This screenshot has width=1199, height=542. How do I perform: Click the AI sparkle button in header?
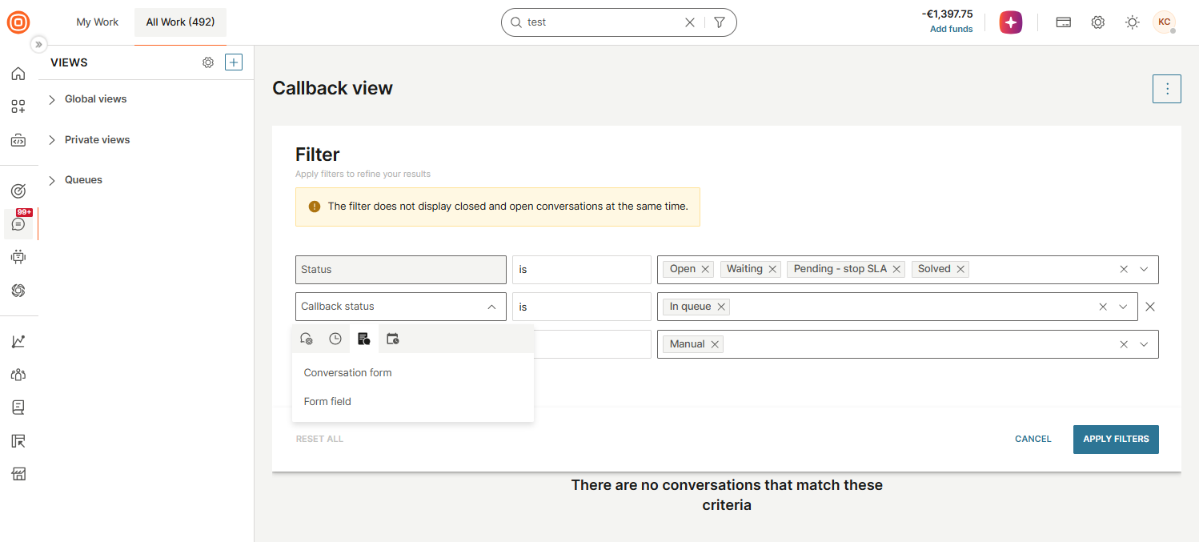[1011, 22]
